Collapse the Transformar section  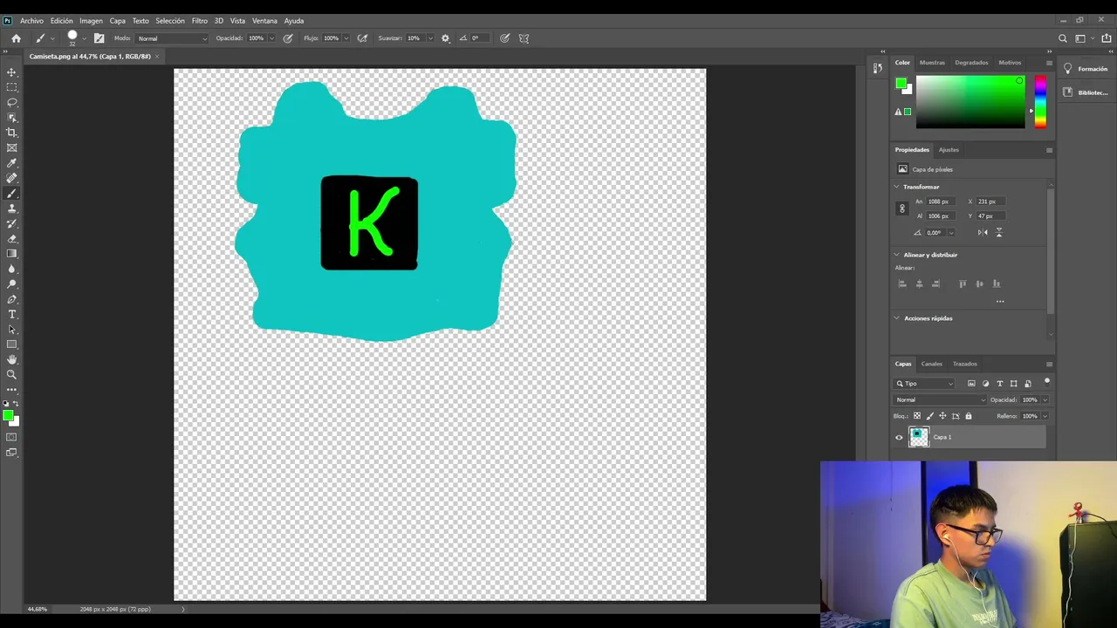pos(896,187)
